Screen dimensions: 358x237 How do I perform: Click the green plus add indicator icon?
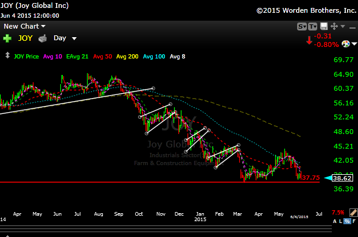(7, 38)
